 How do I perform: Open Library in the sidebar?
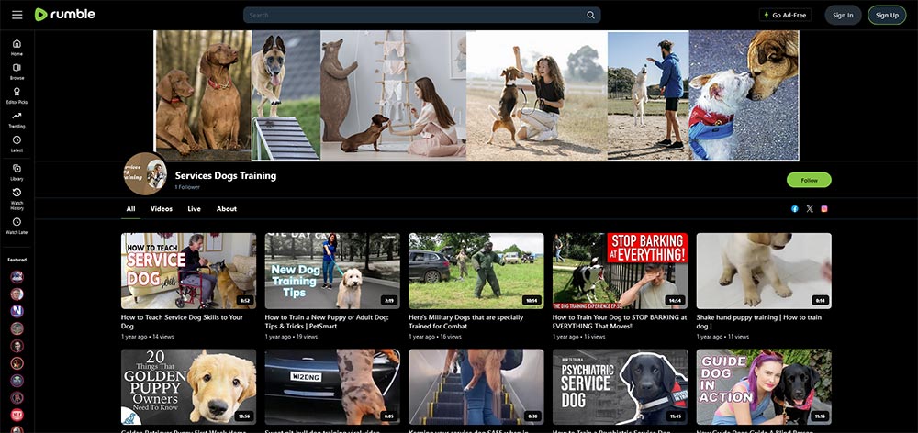click(x=17, y=172)
